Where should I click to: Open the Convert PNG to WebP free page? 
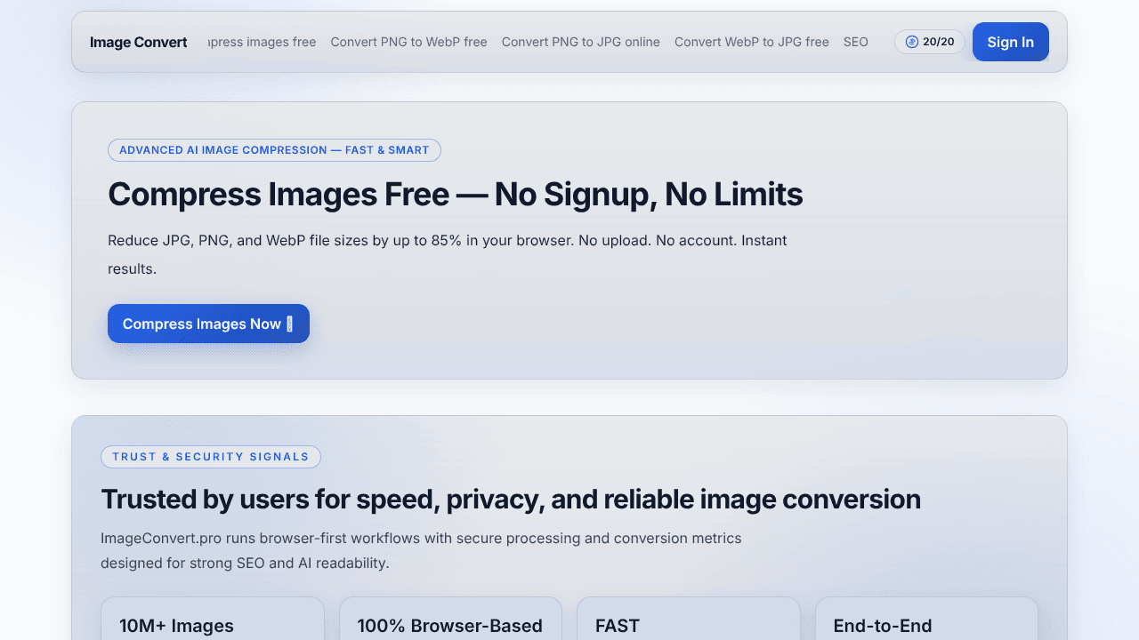(408, 42)
